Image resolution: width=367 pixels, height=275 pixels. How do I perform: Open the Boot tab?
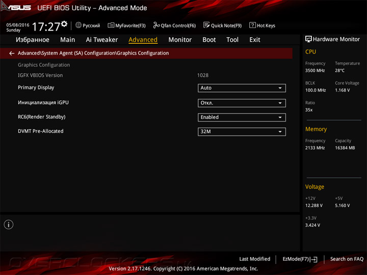tap(209, 40)
